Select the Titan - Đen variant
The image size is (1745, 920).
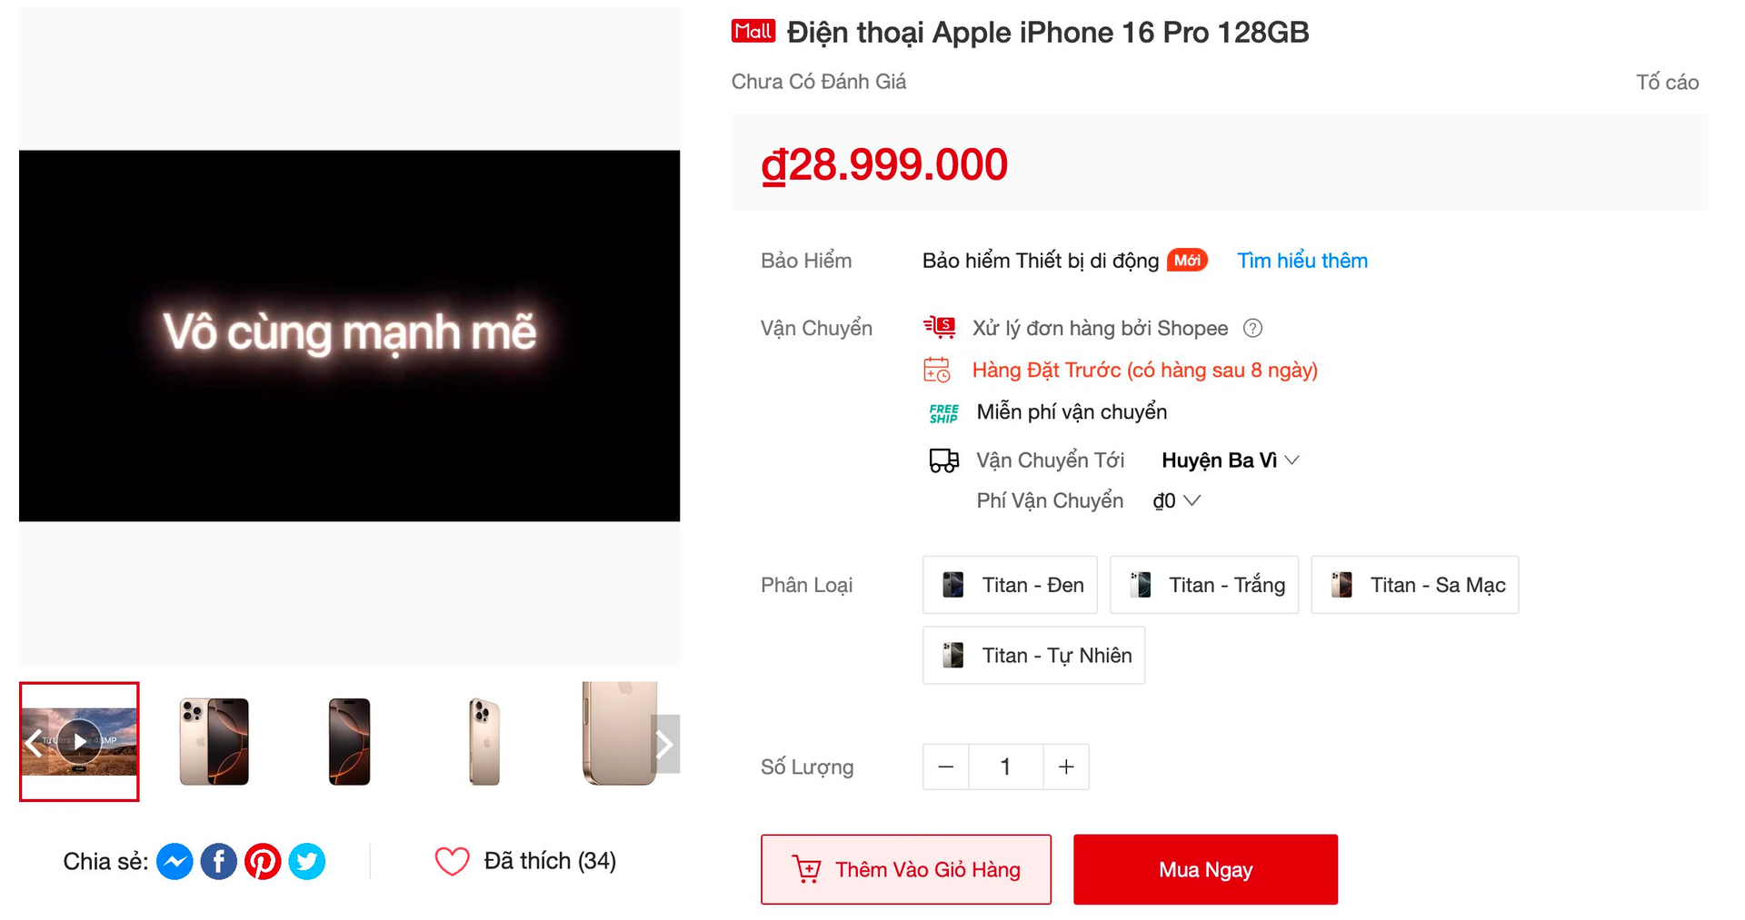tap(1009, 585)
